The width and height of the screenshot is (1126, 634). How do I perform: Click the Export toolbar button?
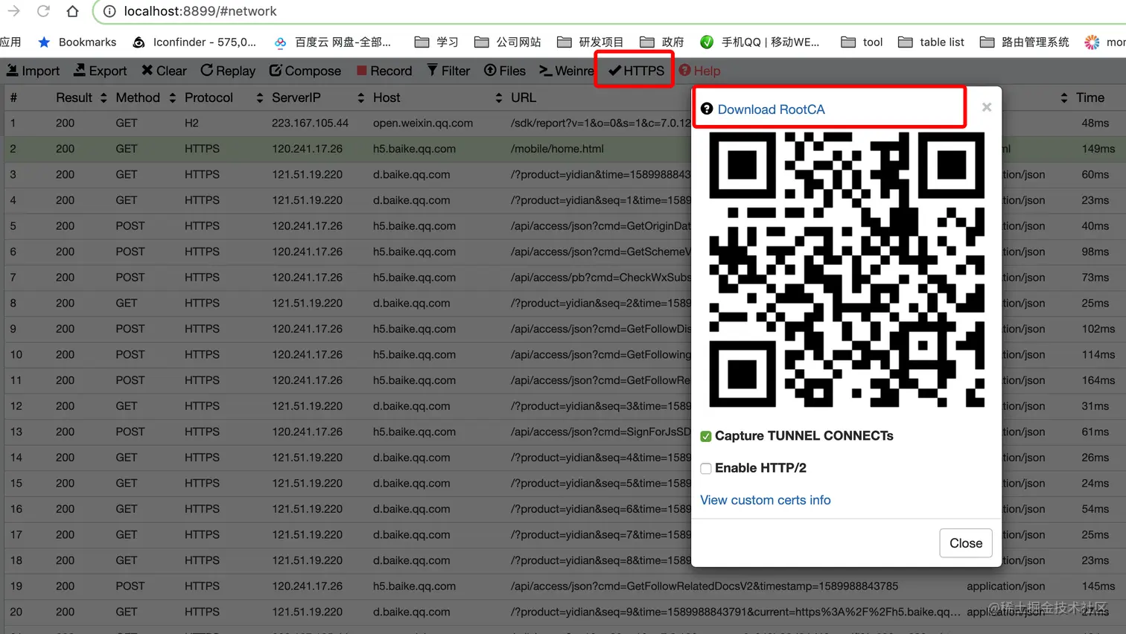click(100, 71)
